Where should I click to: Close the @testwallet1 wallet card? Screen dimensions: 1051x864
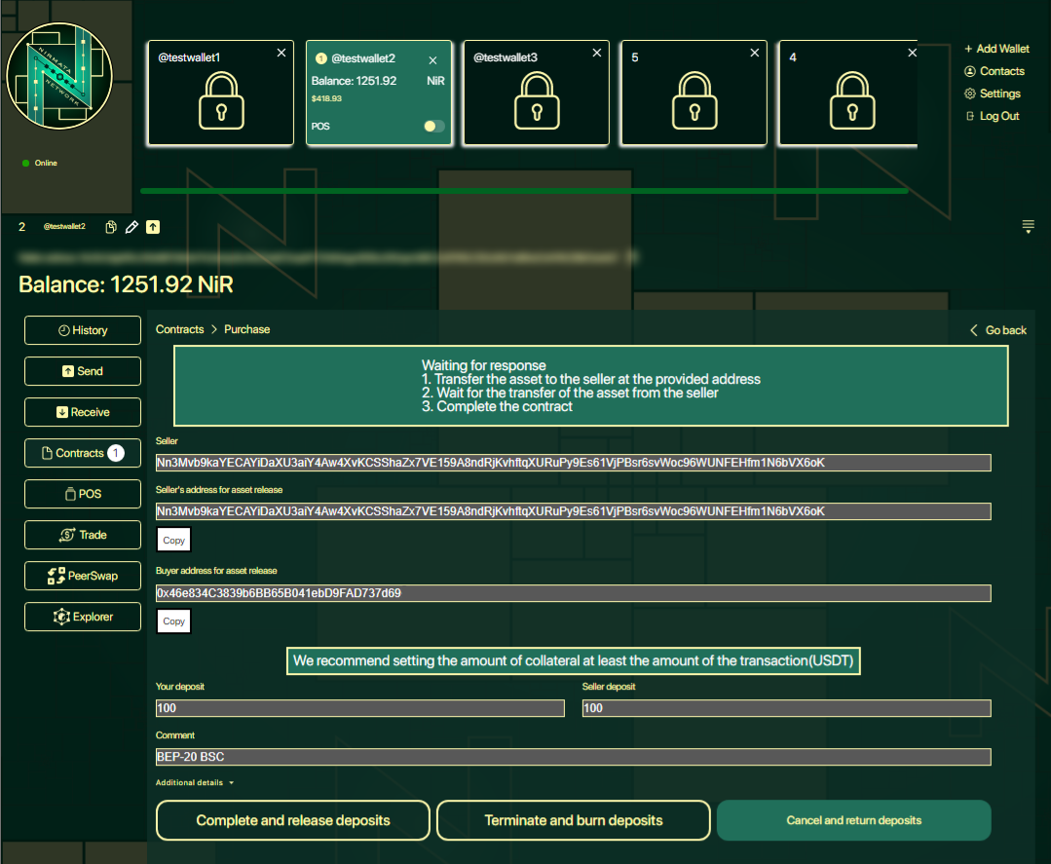pos(282,53)
